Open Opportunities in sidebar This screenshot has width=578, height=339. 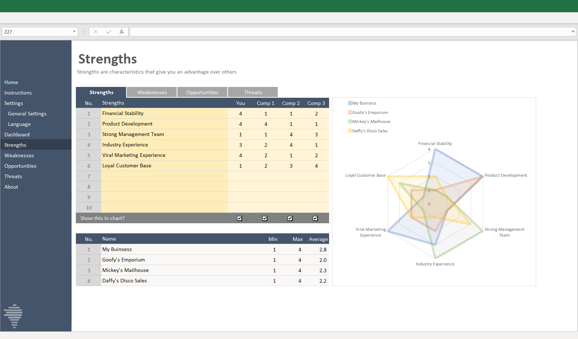[20, 166]
